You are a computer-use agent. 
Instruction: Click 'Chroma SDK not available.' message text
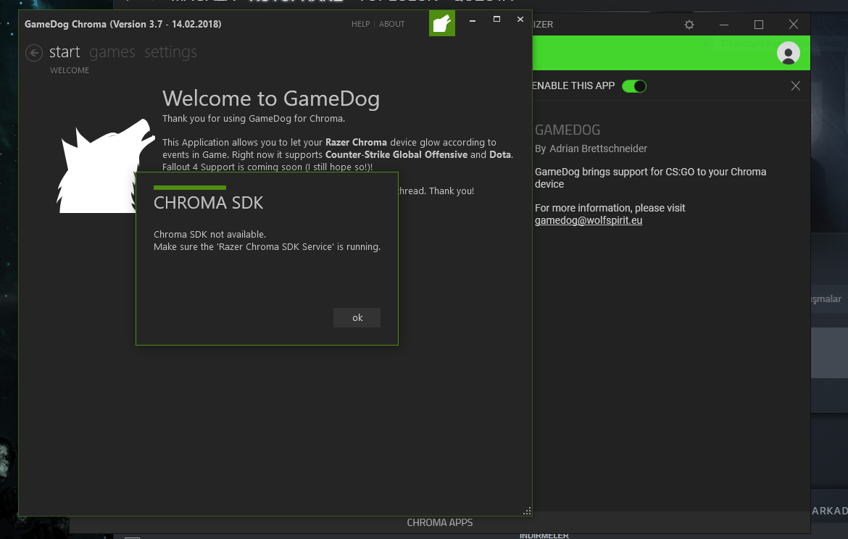coord(210,234)
